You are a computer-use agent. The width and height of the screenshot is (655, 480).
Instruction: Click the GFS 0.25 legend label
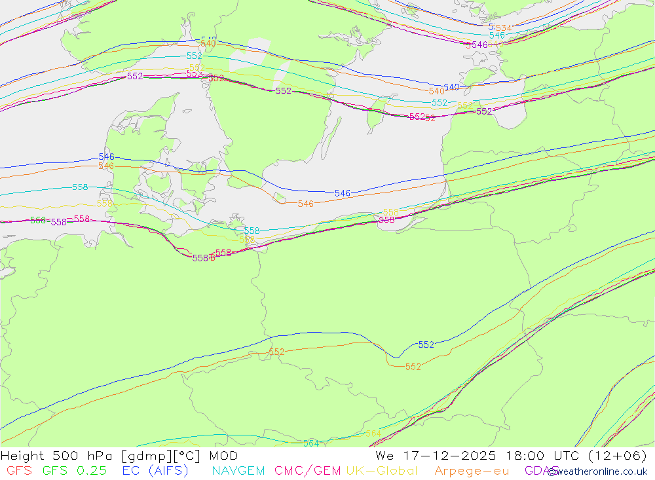point(75,471)
